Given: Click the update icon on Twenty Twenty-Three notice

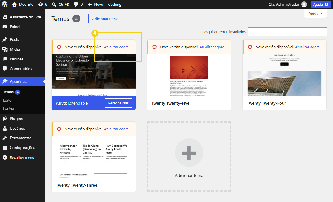Looking at the screenshot, I should 59,129.
